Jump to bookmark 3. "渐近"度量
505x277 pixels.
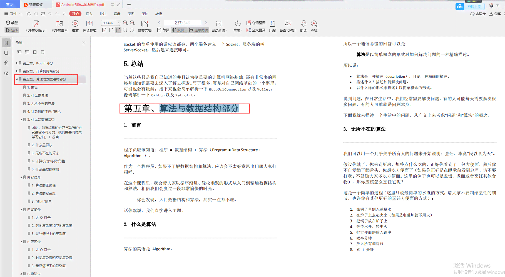42,201
